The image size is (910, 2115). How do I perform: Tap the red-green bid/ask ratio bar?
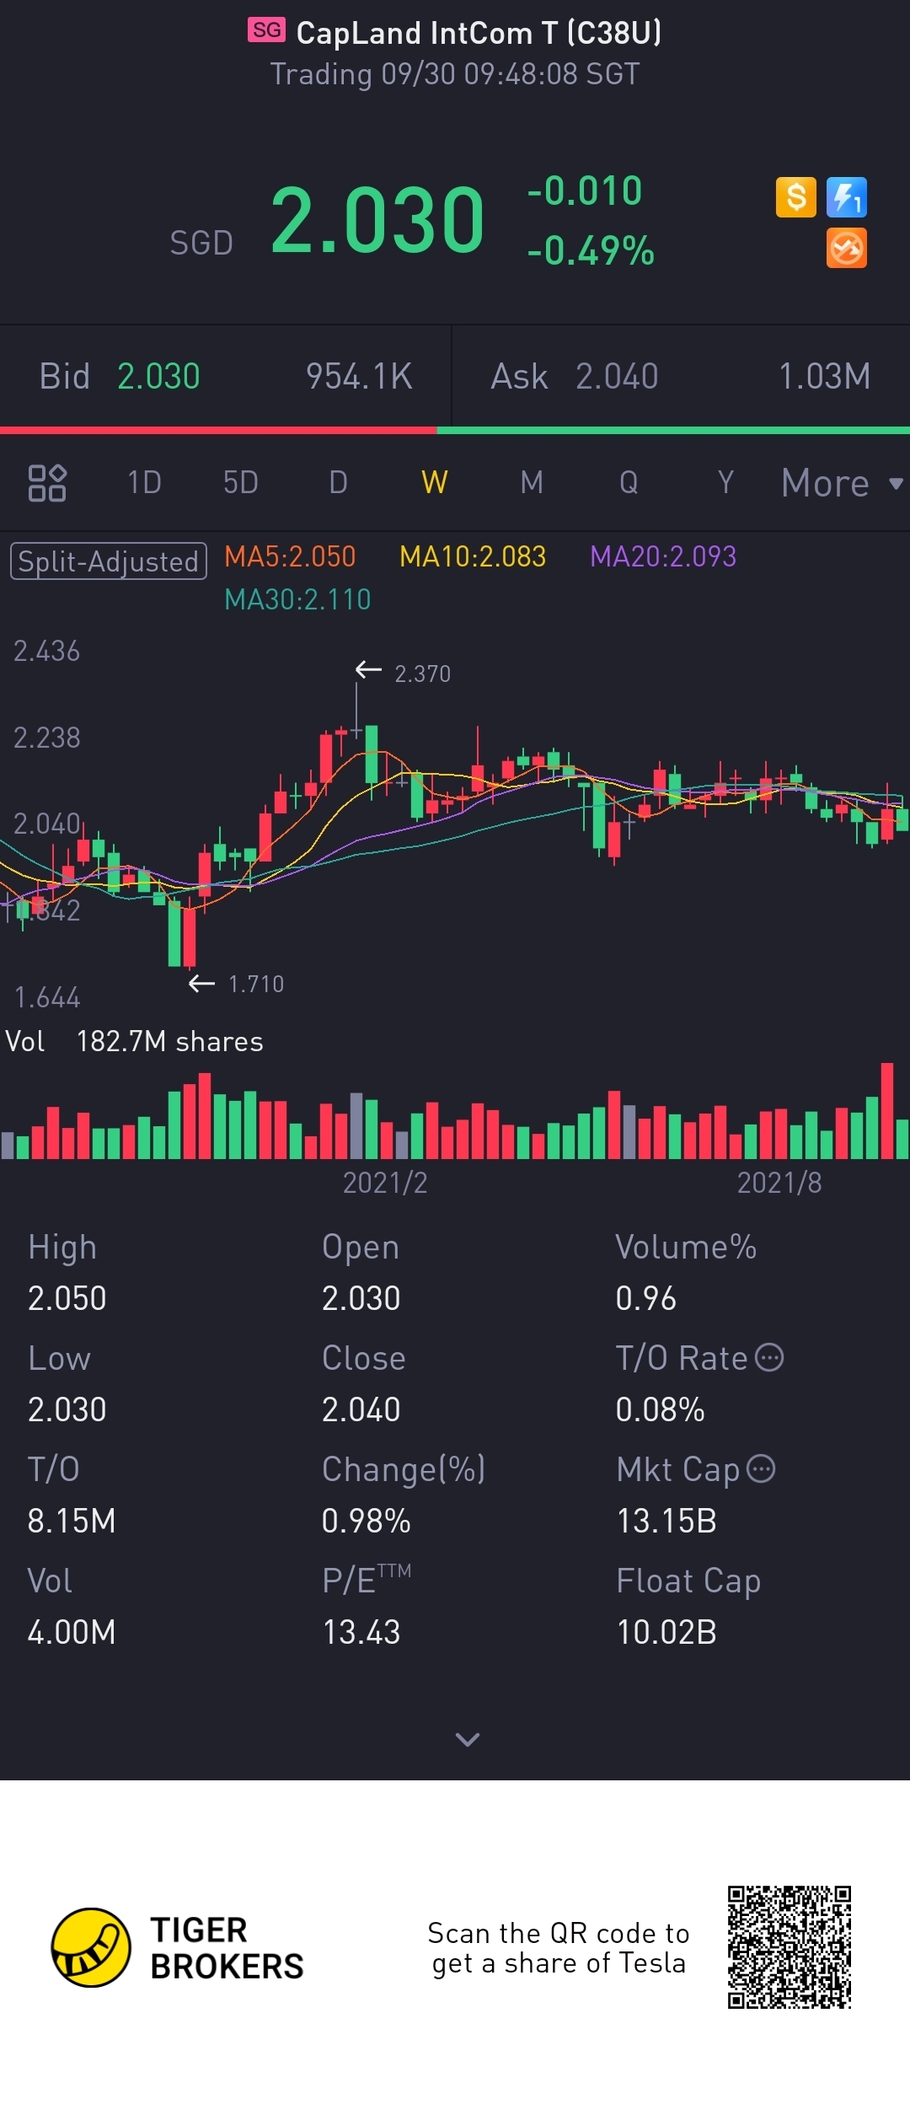[455, 431]
